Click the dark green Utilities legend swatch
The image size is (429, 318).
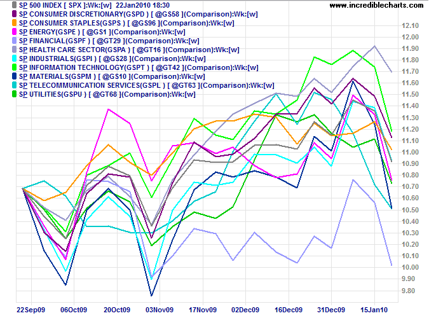point(14,94)
